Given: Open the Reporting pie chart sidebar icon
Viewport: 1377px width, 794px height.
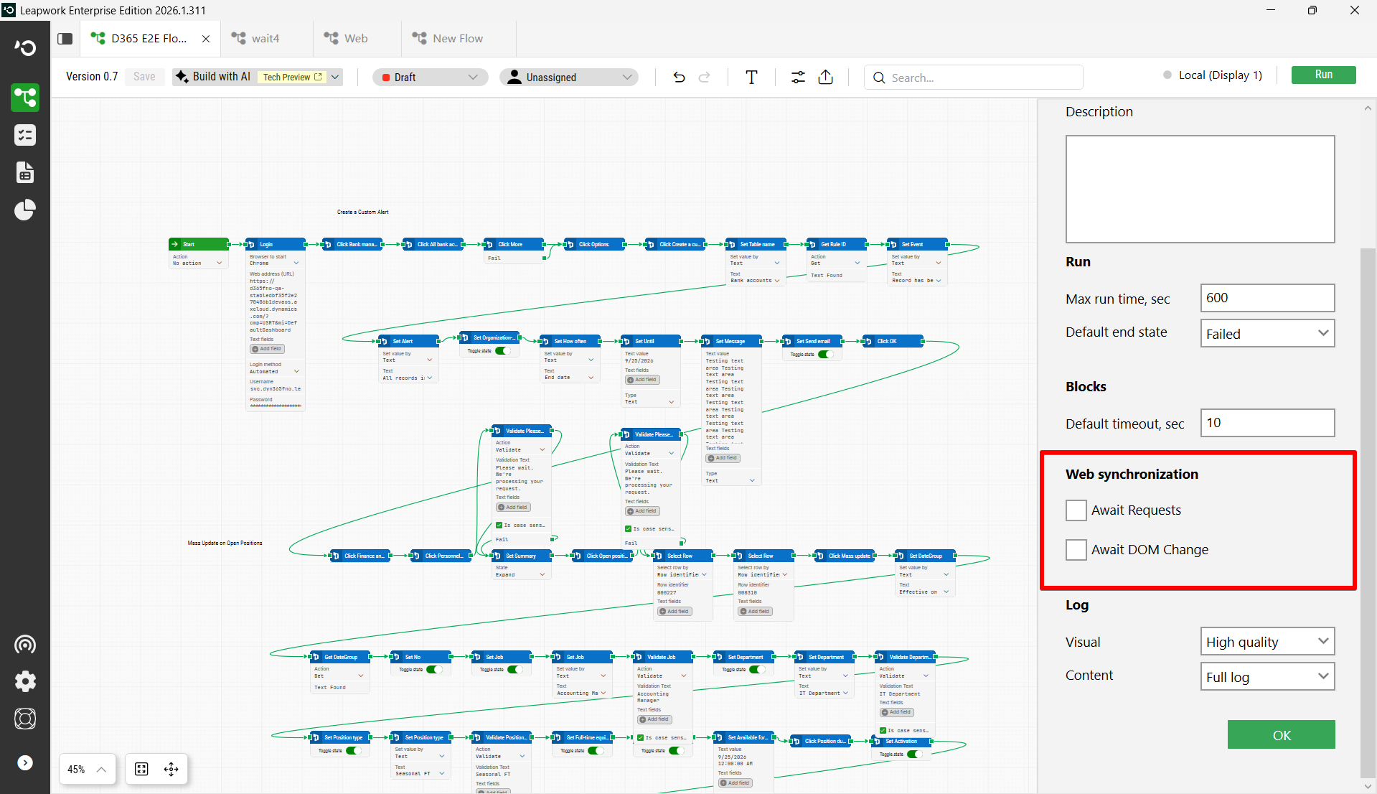Looking at the screenshot, I should pos(25,210).
